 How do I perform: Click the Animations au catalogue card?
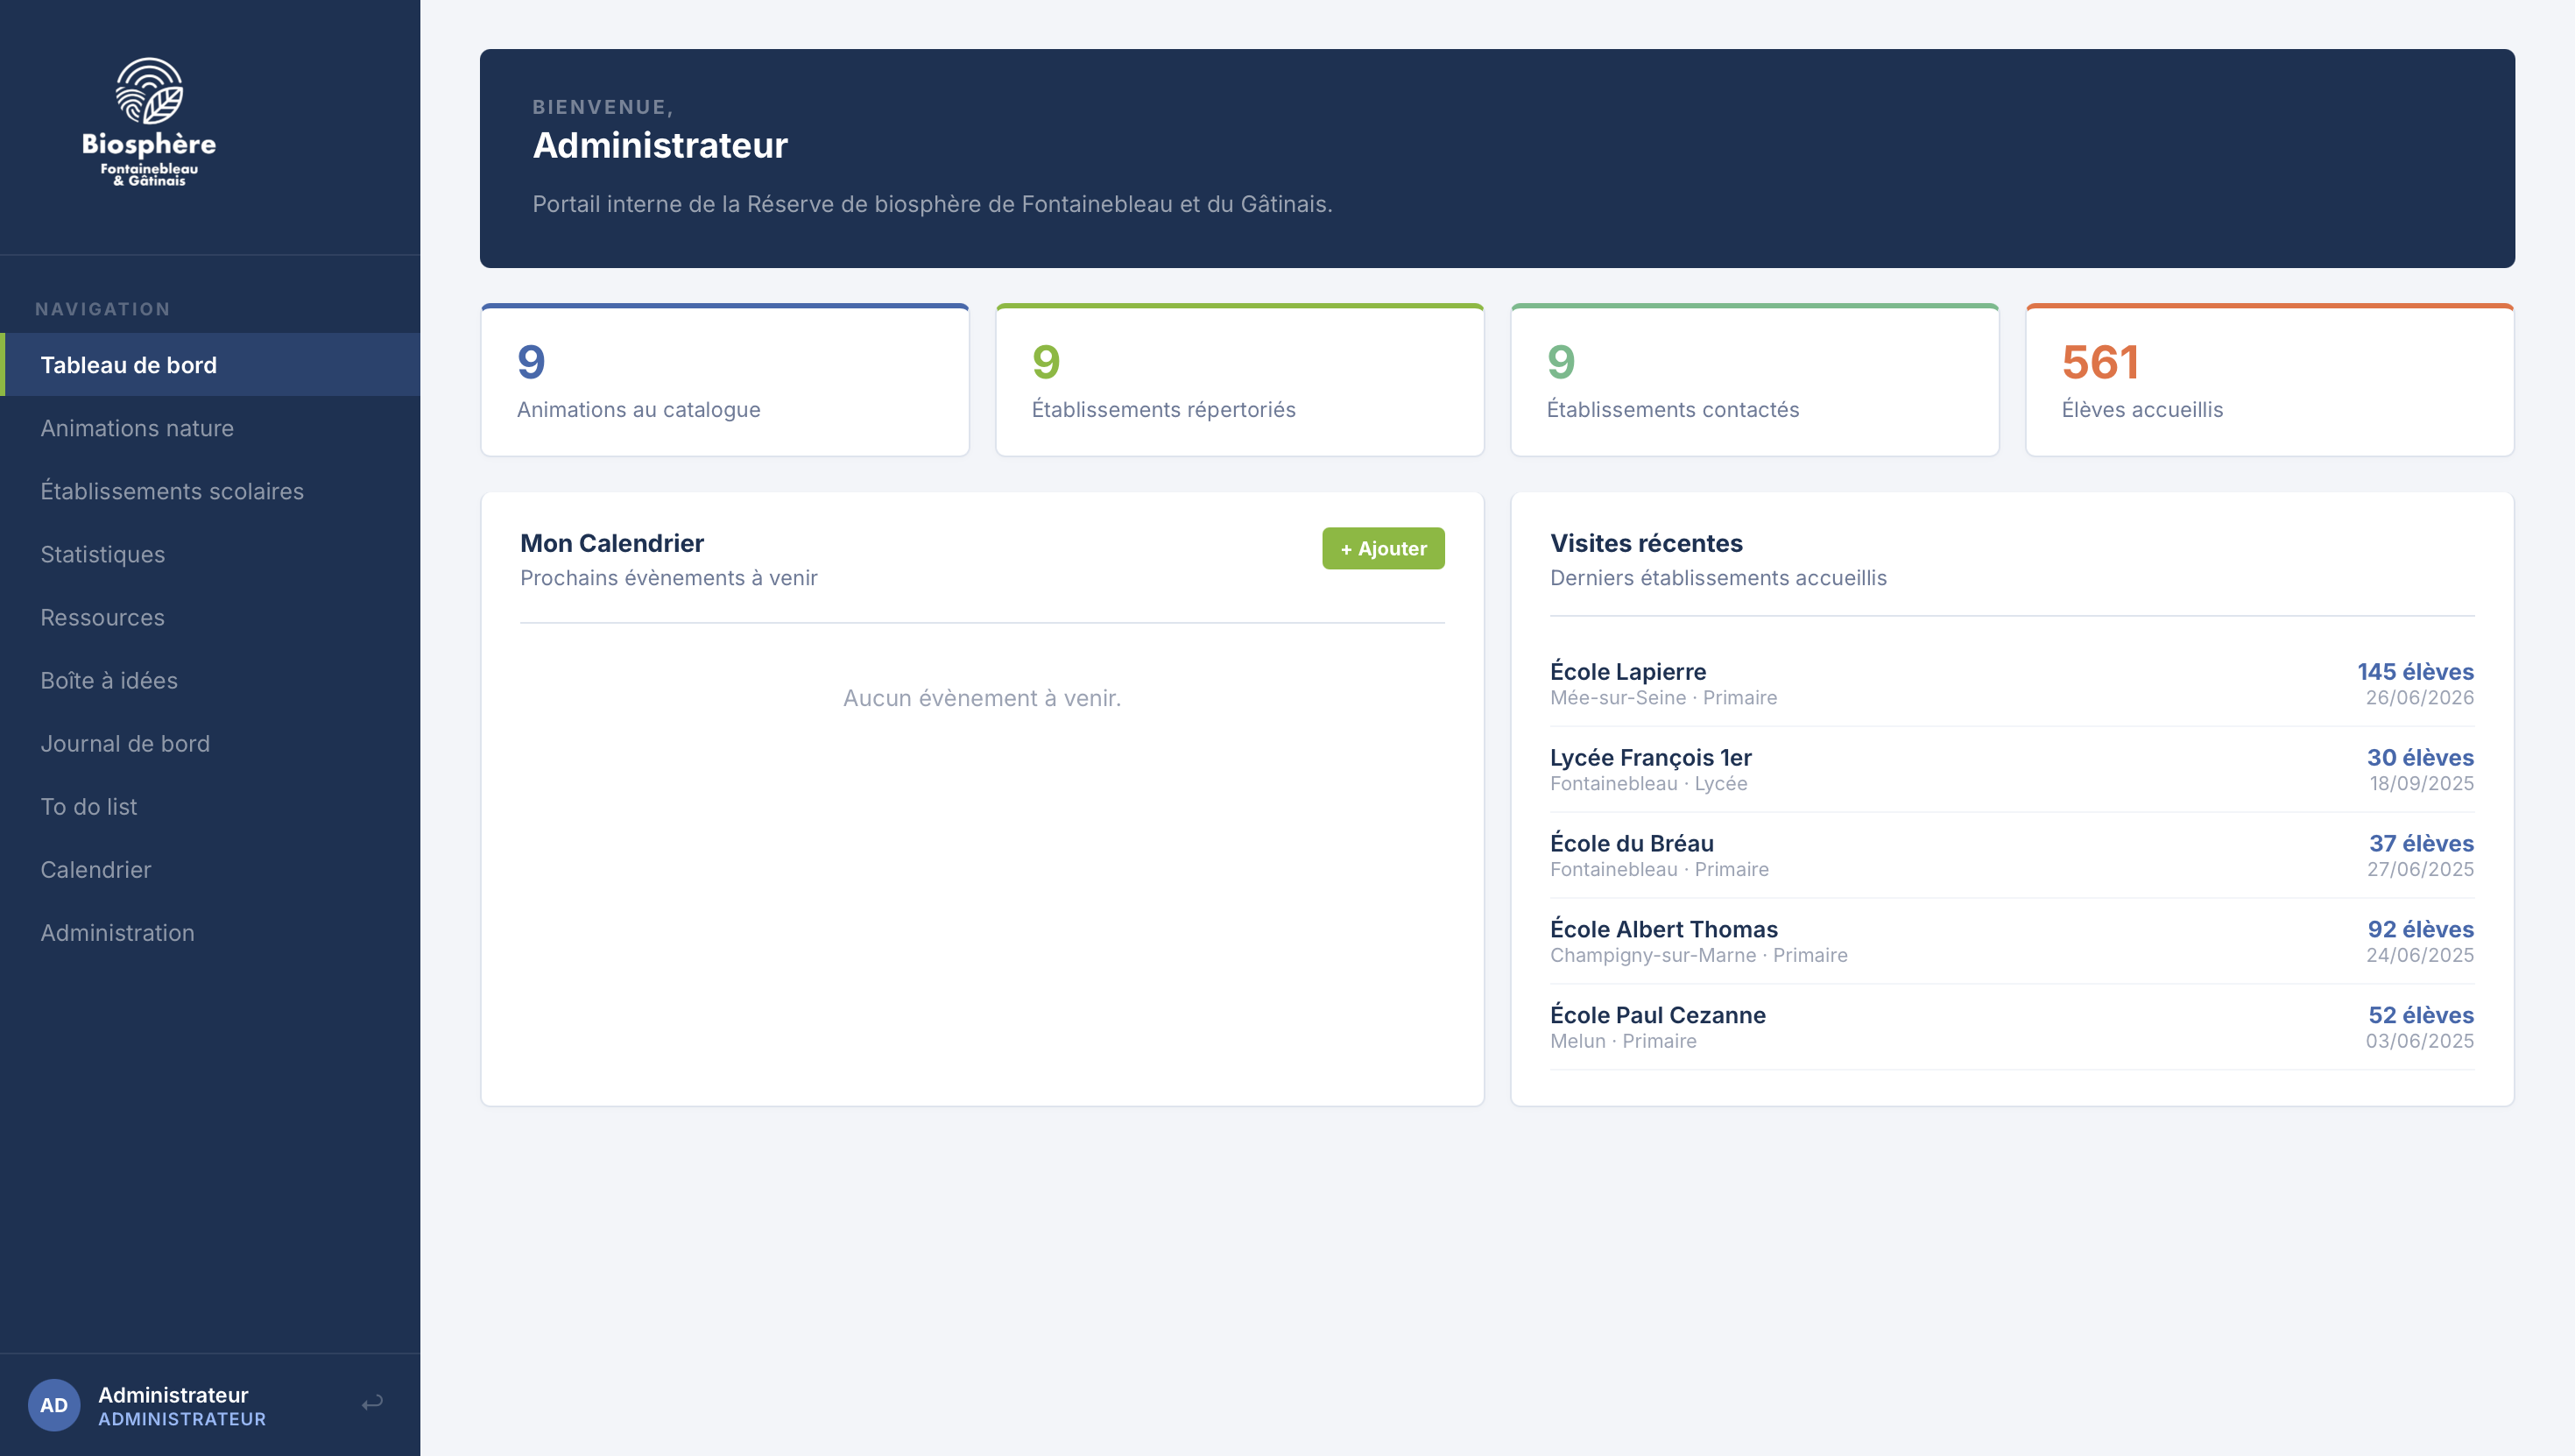(x=724, y=381)
